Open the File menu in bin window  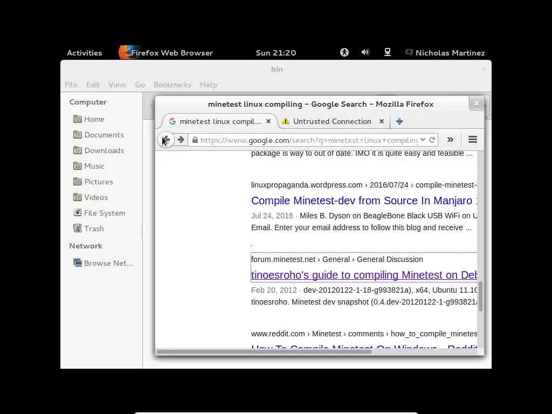click(71, 85)
